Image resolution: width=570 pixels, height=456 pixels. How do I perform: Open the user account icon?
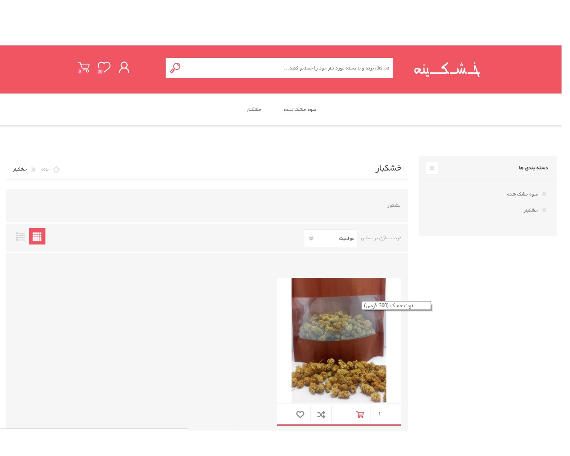[124, 67]
